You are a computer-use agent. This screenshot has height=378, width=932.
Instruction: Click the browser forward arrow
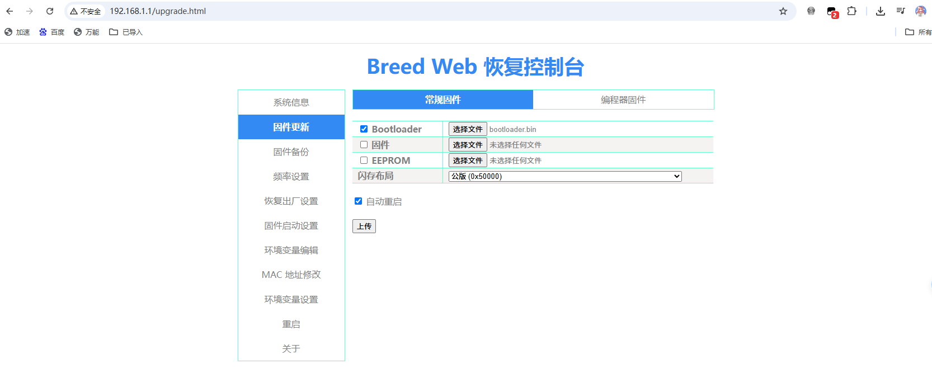pyautogui.click(x=30, y=11)
